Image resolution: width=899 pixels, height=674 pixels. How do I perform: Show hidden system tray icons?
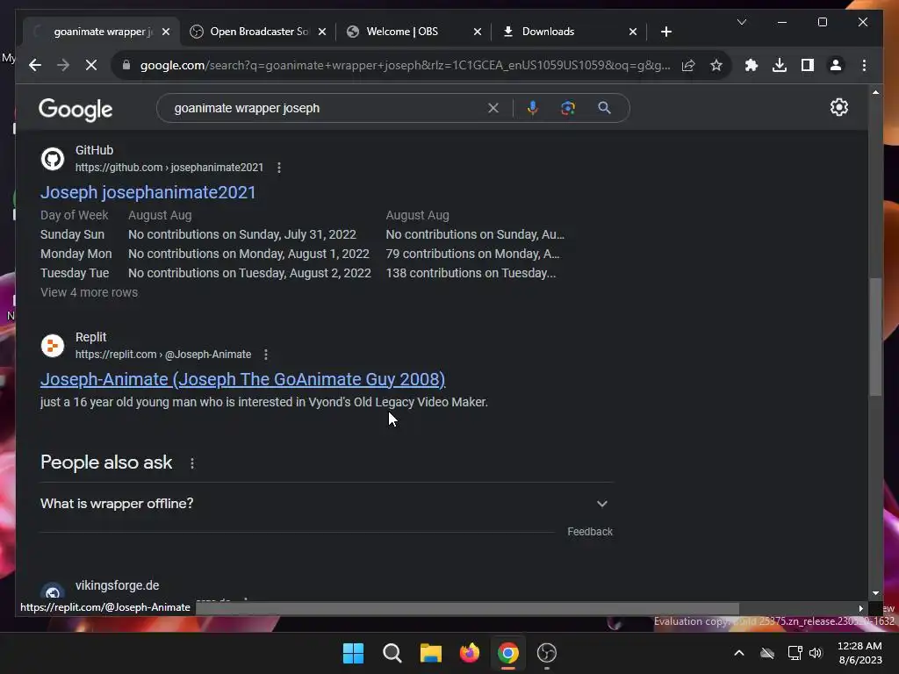coord(739,653)
